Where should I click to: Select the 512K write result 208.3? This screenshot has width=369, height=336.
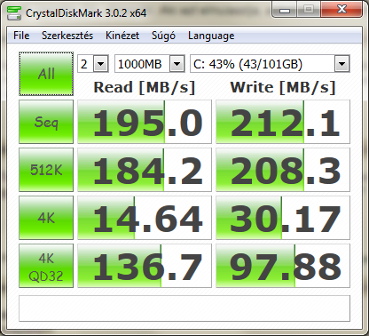pos(283,170)
